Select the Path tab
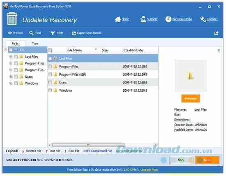The width and height of the screenshot is (226, 176). (x=15, y=44)
